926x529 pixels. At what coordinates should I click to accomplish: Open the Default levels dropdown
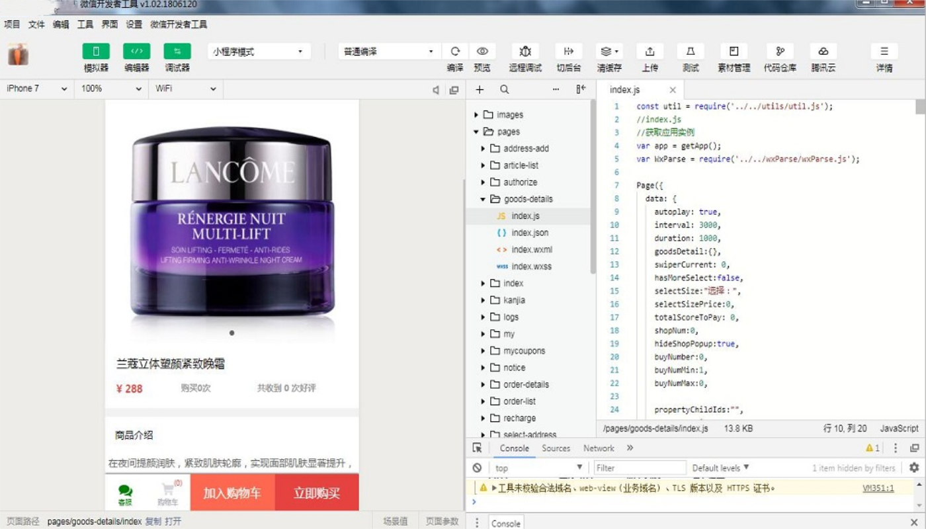pos(720,468)
